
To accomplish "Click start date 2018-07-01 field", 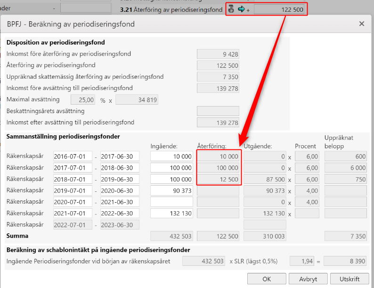I will tap(73, 179).
